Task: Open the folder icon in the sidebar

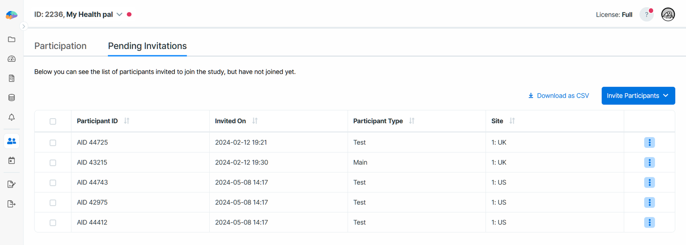Action: tap(12, 39)
